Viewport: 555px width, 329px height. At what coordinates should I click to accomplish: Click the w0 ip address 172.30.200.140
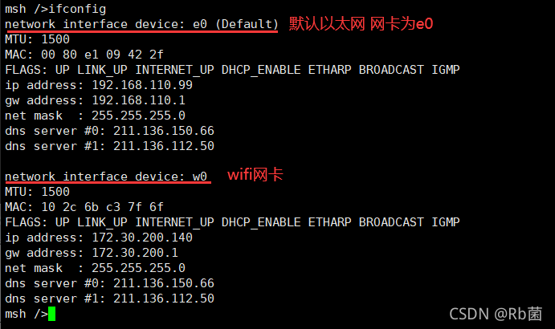tap(142, 238)
